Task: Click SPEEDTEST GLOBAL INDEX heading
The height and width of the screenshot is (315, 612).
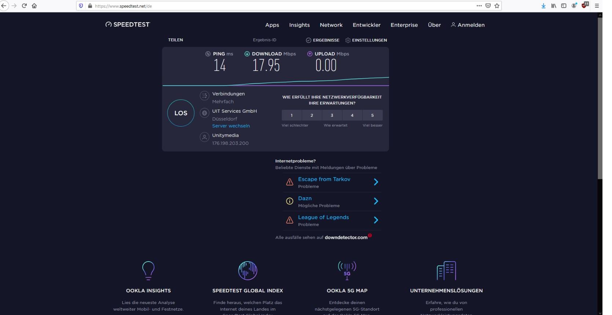Action: 248,291
